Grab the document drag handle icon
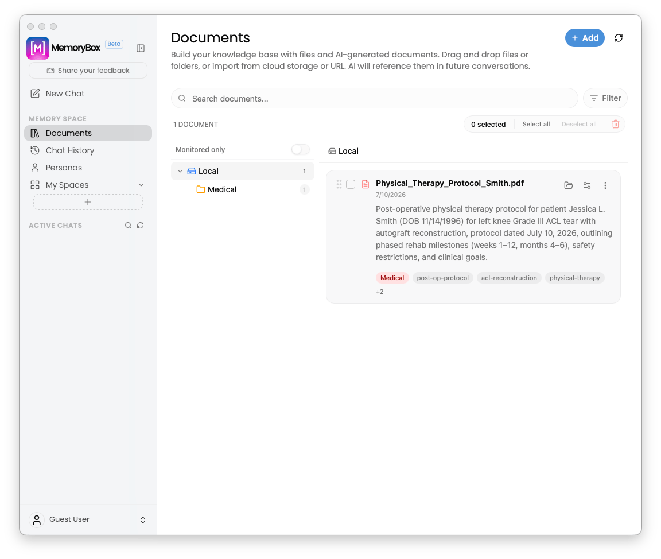Viewport: 661px width, 559px height. click(x=339, y=184)
